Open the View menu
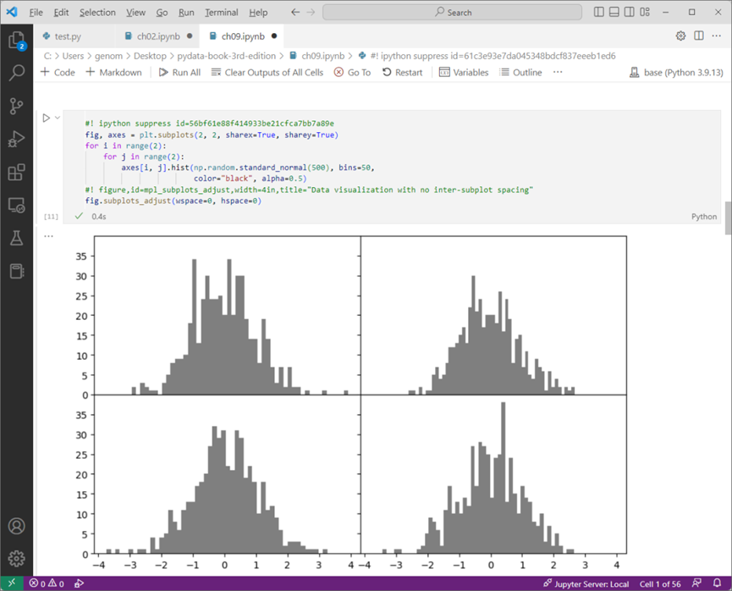The image size is (732, 591). point(136,13)
